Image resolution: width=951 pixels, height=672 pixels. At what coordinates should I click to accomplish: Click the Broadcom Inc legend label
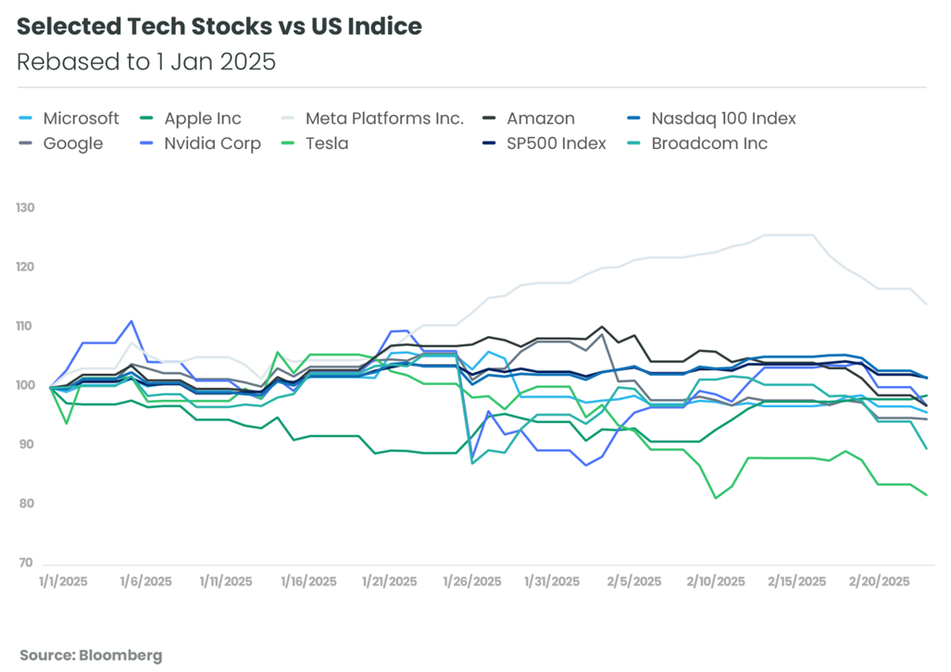[709, 143]
